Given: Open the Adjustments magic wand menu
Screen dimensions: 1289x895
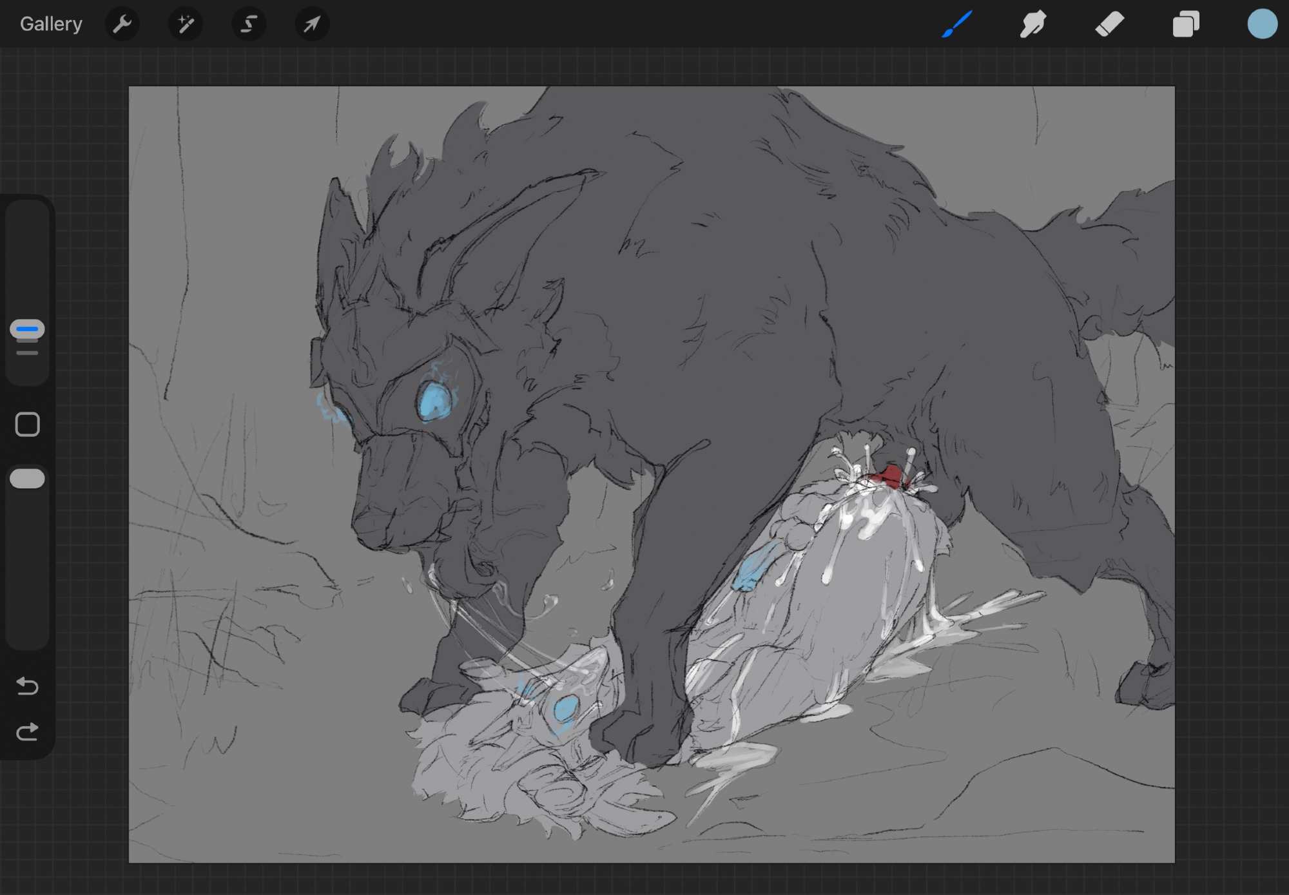Looking at the screenshot, I should tap(186, 24).
